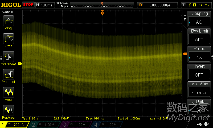Select the channel 4 1.00 V tab
The image size is (213, 128).
pyautogui.click(x=107, y=125)
